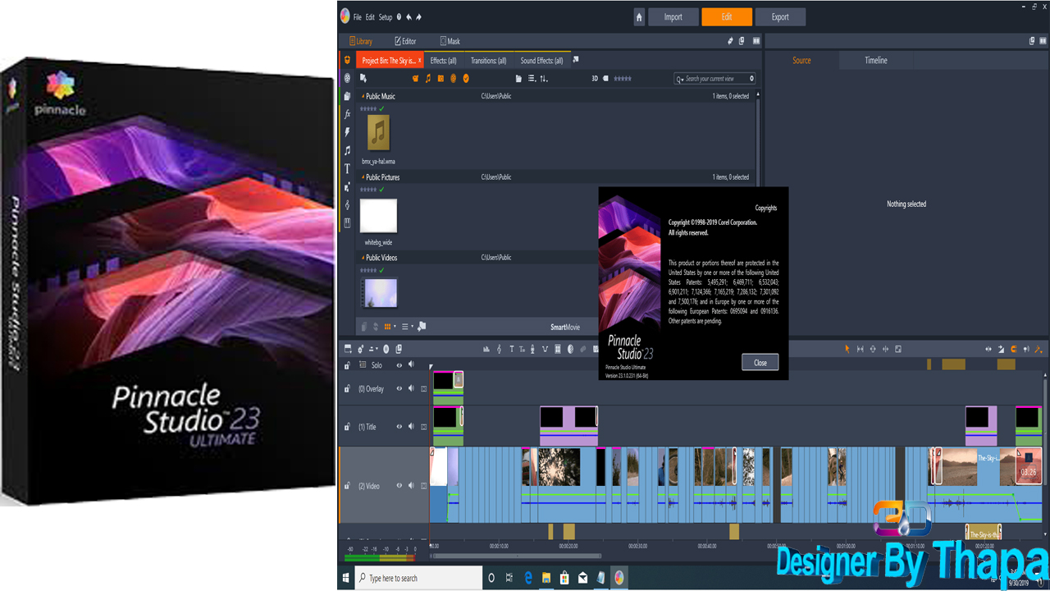1050x591 pixels.
Task: Switch preview to the Timeline tab
Action: 876,61
